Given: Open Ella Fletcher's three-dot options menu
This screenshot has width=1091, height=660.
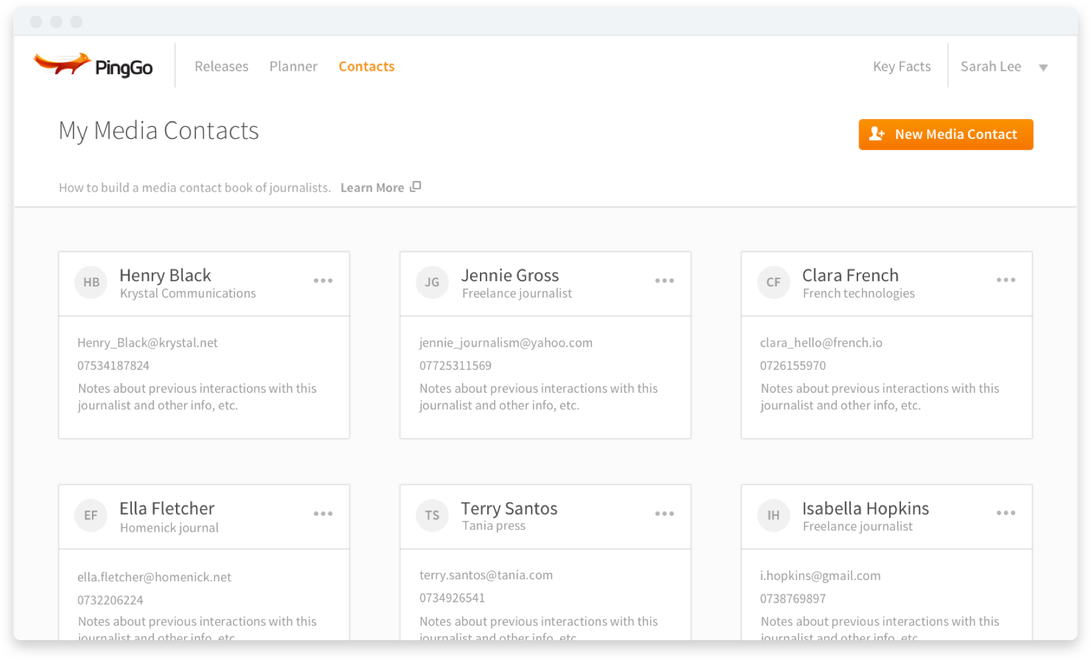Looking at the screenshot, I should 323,514.
